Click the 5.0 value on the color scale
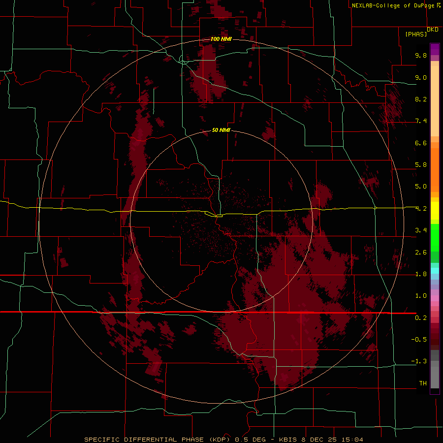The width and height of the screenshot is (443, 443). (421, 187)
